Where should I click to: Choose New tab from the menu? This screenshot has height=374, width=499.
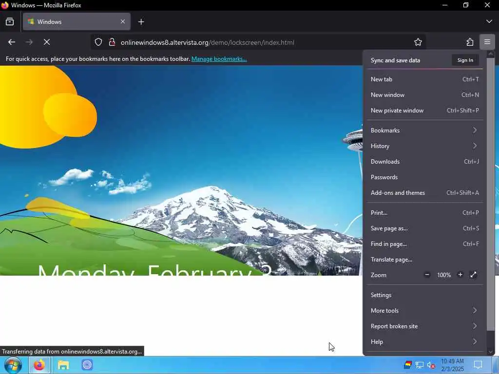pyautogui.click(x=424, y=79)
